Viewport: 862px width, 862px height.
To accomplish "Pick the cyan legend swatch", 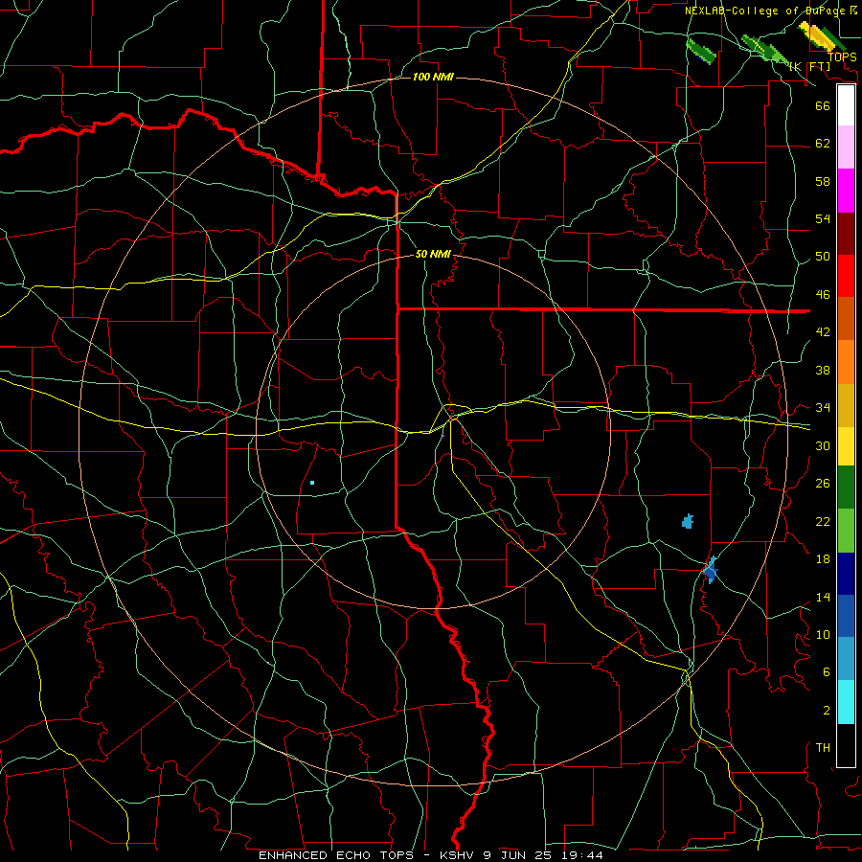I will click(x=846, y=702).
